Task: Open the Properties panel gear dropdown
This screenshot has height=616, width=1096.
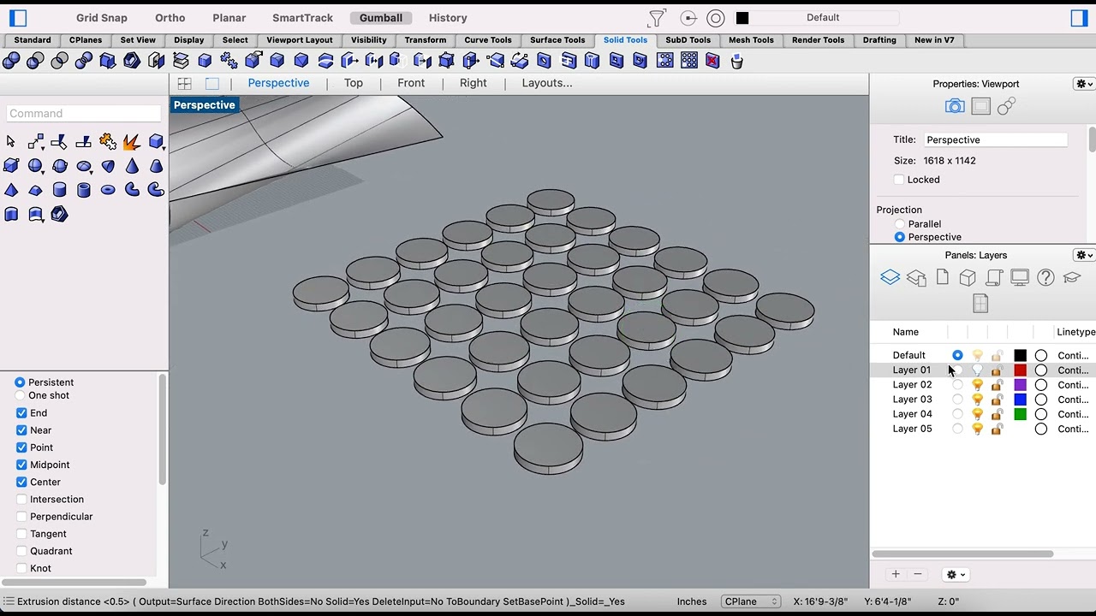Action: coord(1084,84)
